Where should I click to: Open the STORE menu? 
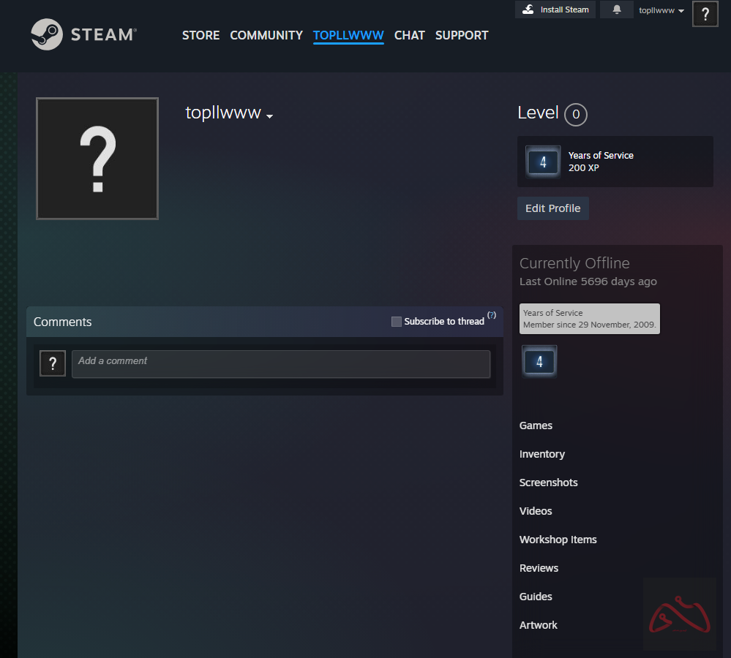[200, 35]
